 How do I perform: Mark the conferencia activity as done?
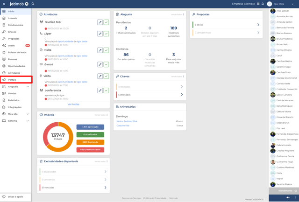pos(106,91)
